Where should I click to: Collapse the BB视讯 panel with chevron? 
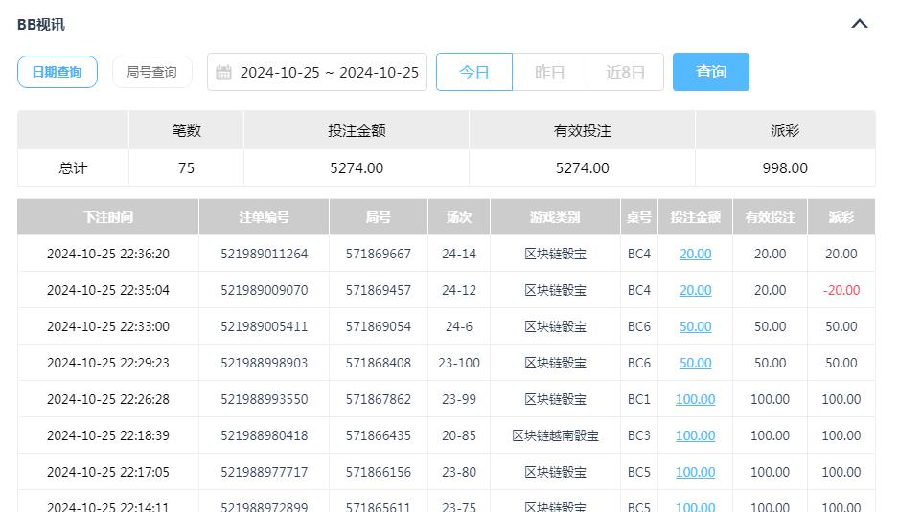pos(859,24)
